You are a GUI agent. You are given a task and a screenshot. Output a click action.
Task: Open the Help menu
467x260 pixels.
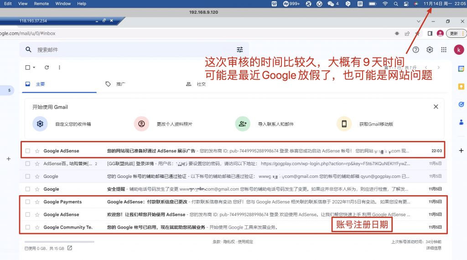coord(82,4)
